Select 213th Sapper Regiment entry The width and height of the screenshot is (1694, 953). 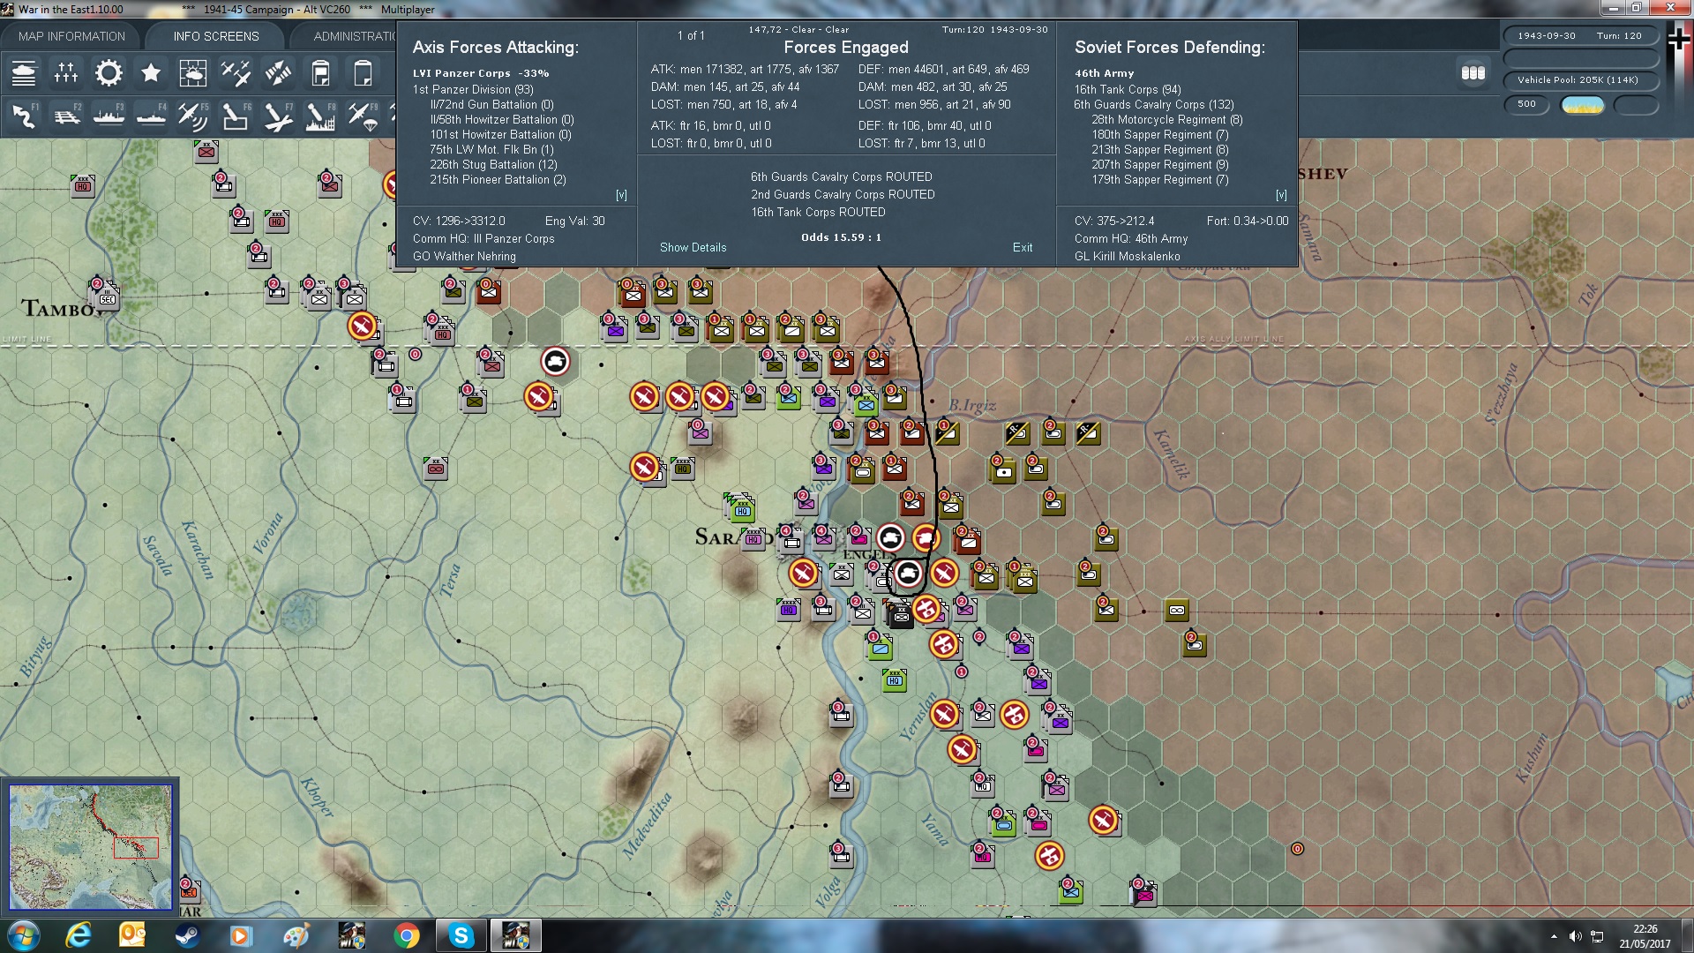1159,149
